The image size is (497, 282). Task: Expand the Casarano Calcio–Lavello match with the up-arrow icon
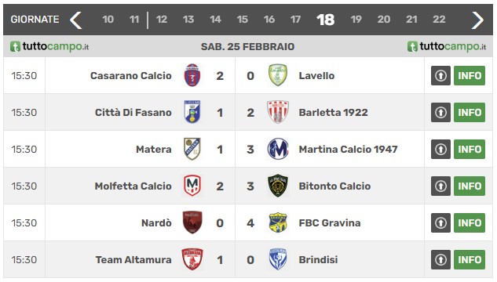[x=440, y=75]
